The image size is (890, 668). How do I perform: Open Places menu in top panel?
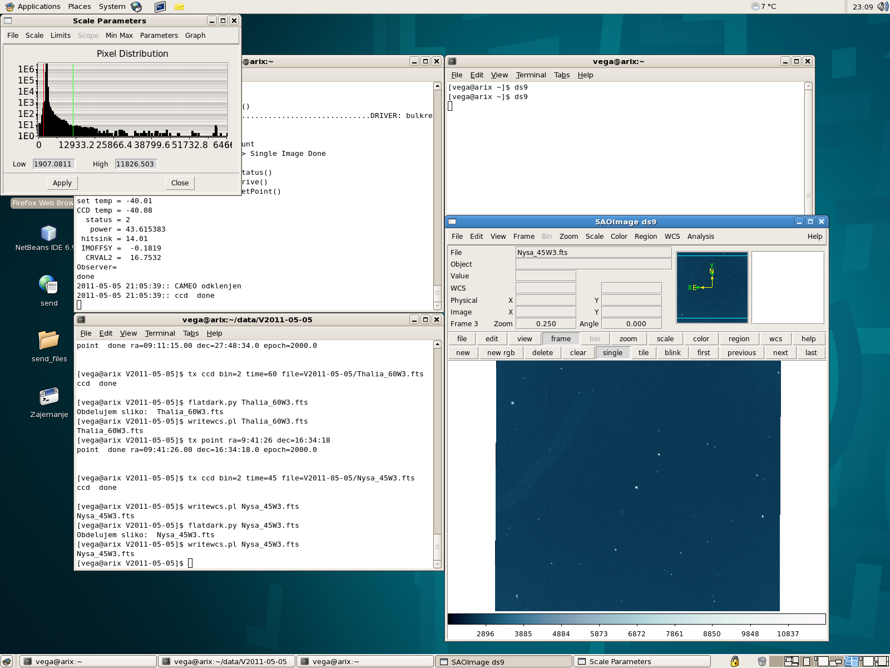[80, 7]
